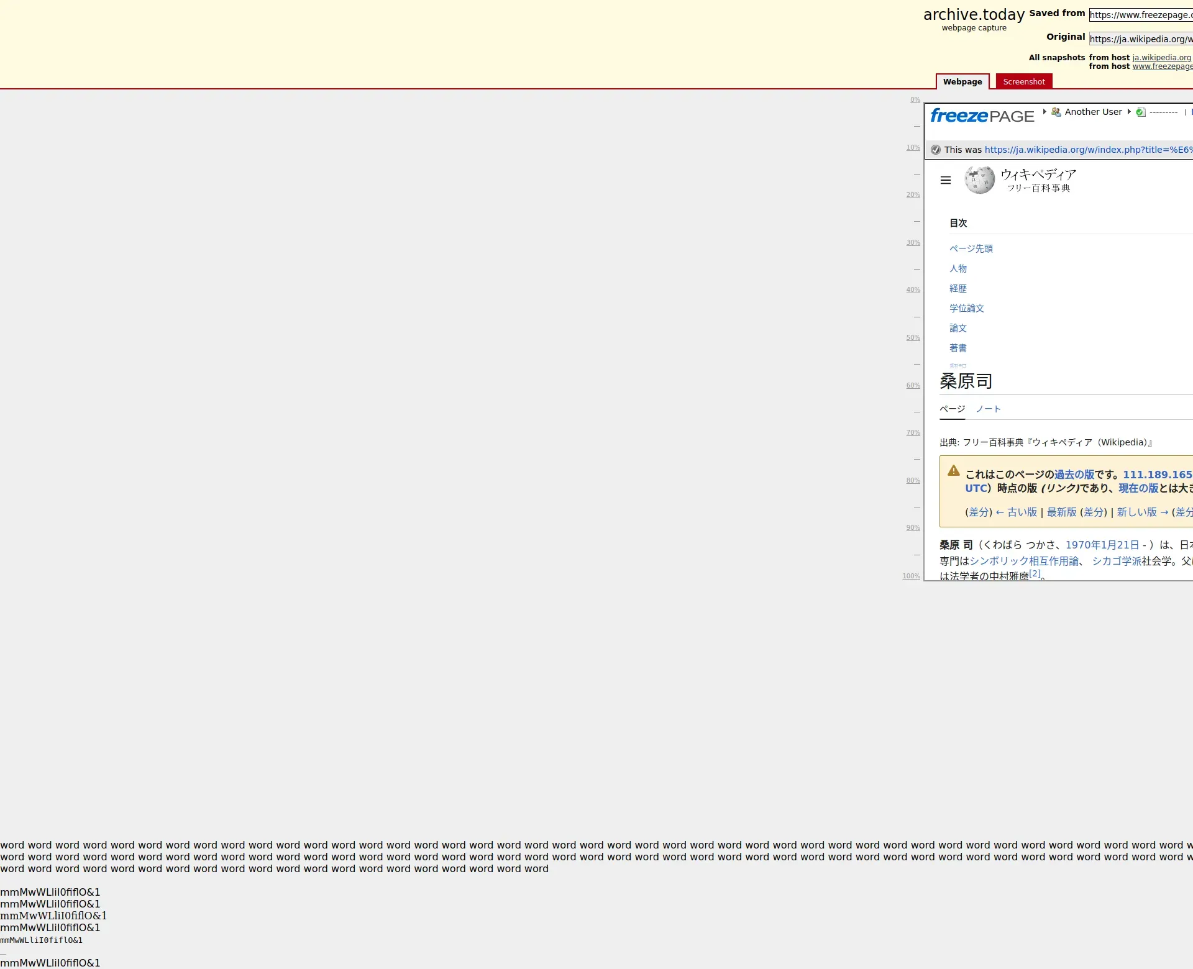
Task: Click the archive.today site title
Action: [x=973, y=14]
